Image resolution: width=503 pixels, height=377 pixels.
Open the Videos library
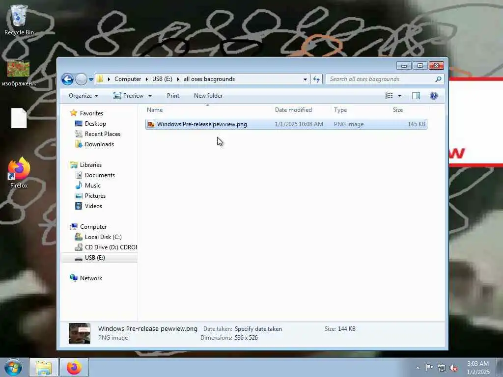(x=93, y=206)
